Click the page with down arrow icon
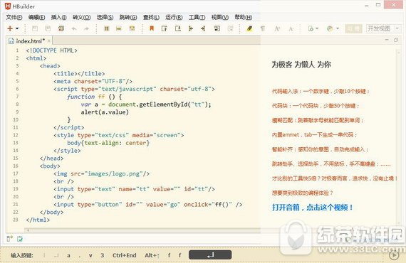 178,28
